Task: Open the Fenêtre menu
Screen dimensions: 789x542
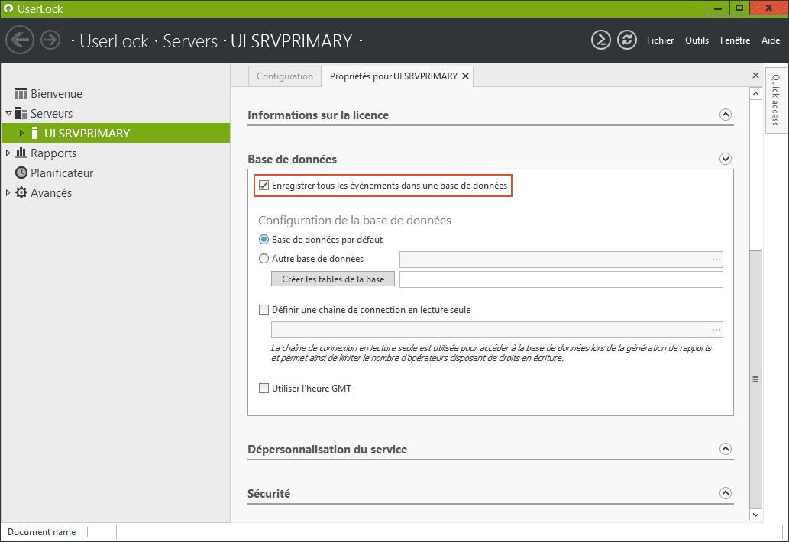Action: point(735,40)
